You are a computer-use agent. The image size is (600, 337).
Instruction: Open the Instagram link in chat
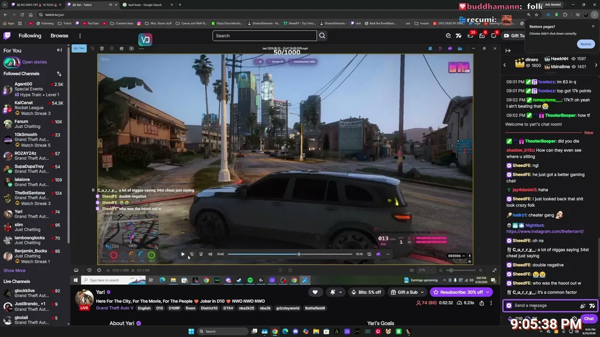coord(545,231)
